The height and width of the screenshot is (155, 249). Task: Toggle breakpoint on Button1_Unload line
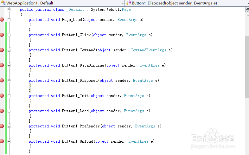click(2, 141)
